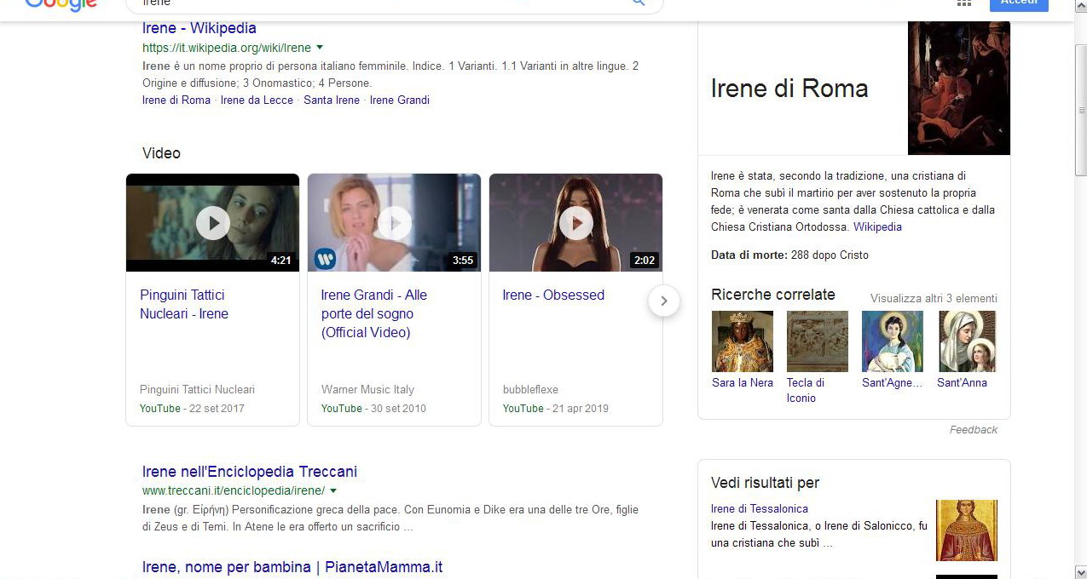Click the 3:55 duration badge
This screenshot has width=1087, height=579.
(463, 261)
